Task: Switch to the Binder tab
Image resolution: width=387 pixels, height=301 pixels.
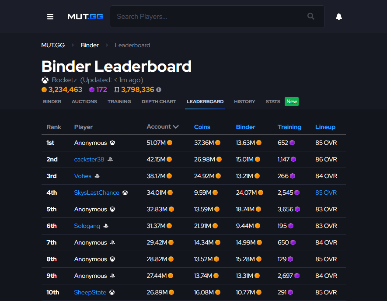Action: pyautogui.click(x=52, y=101)
